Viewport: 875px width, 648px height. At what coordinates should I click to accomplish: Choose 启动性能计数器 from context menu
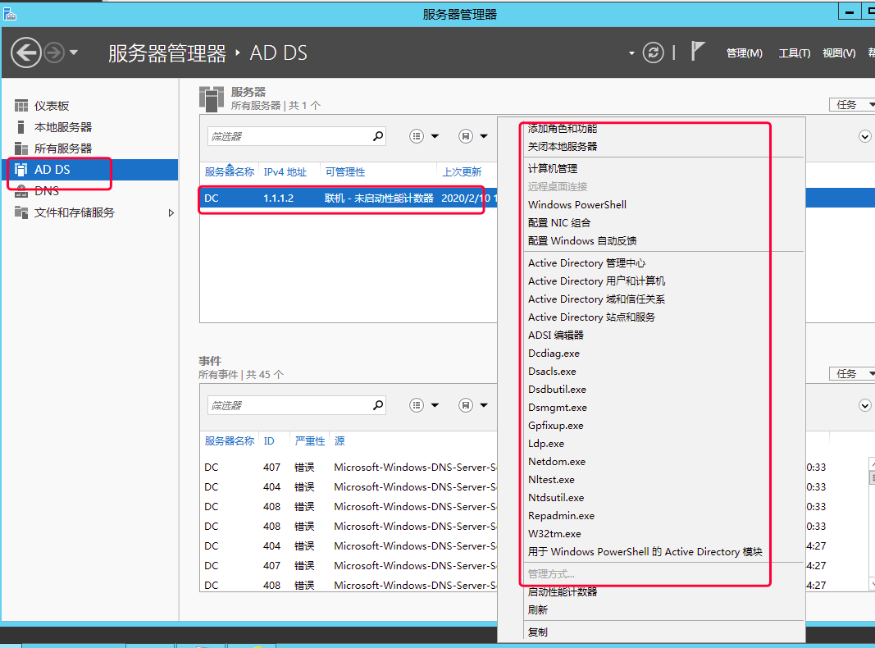point(563,591)
